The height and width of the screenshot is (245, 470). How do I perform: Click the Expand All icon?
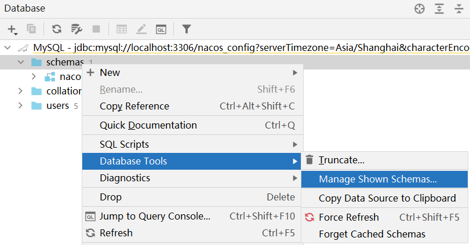pos(439,9)
